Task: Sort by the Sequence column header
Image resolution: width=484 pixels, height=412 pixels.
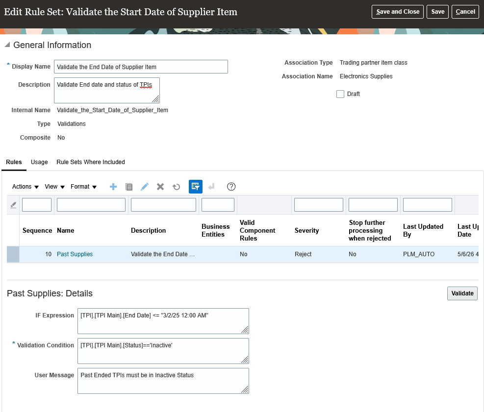Action: point(37,230)
